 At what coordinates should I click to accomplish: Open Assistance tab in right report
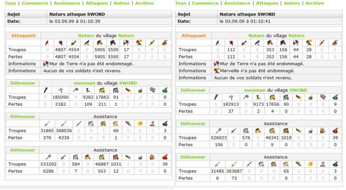(237, 3)
